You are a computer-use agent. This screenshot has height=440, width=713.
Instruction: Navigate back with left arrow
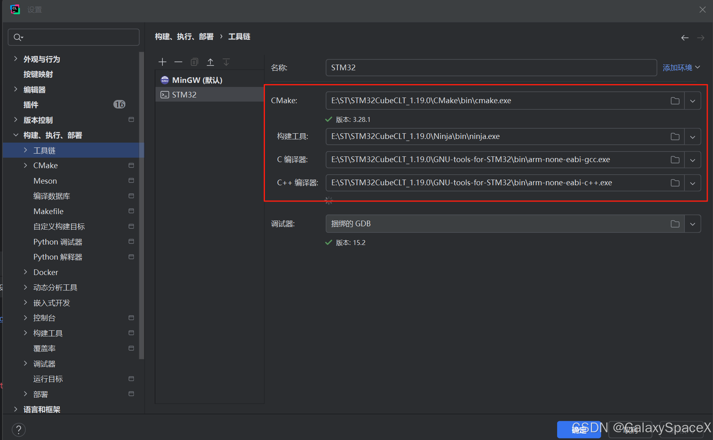[685, 38]
